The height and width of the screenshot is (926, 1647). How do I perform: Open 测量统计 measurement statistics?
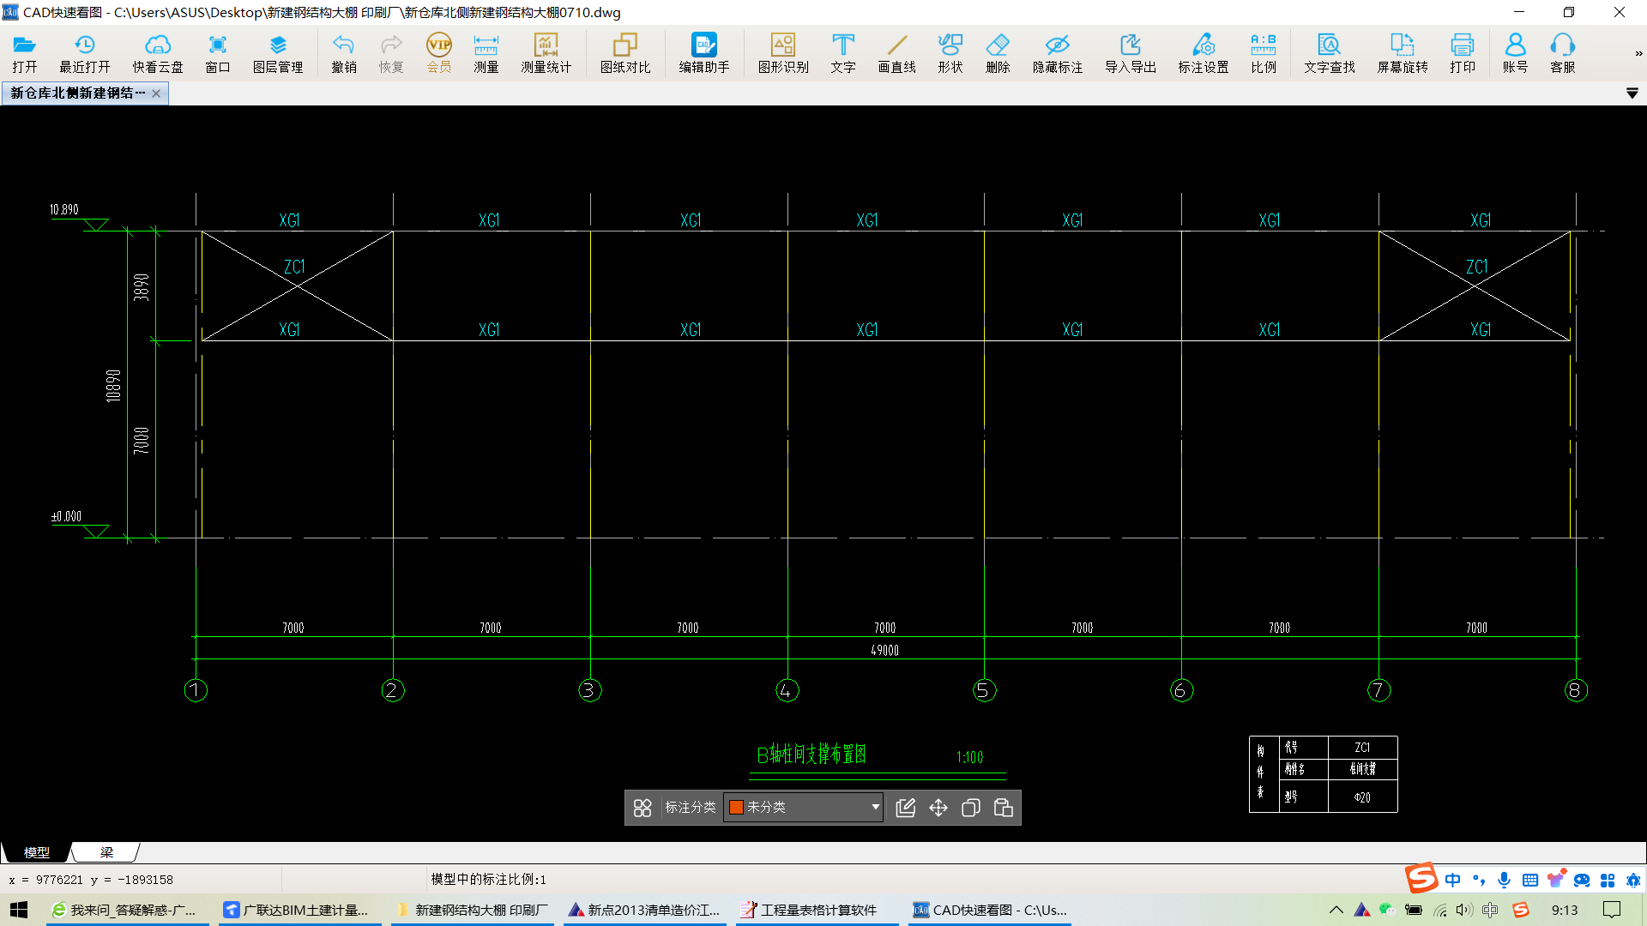tap(546, 53)
